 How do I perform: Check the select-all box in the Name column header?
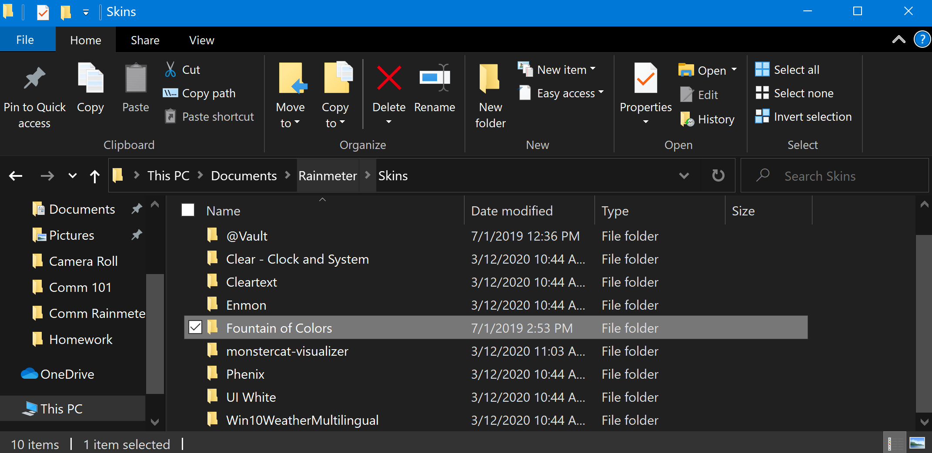coord(187,210)
